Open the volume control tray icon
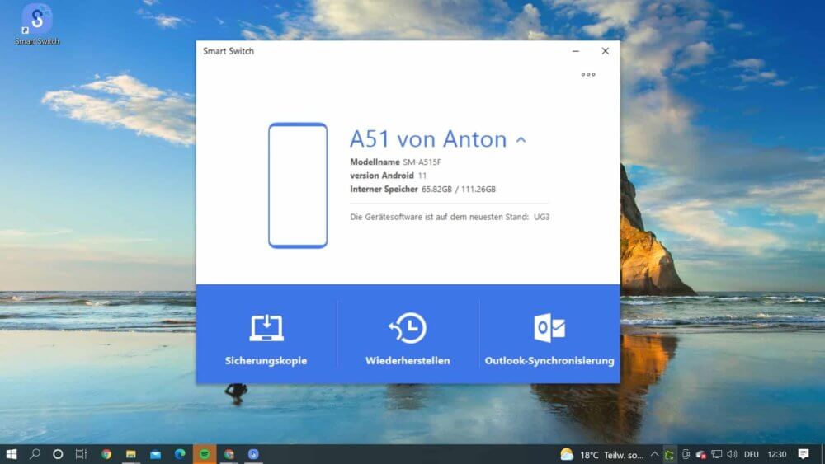The height and width of the screenshot is (464, 825). pyautogui.click(x=732, y=455)
